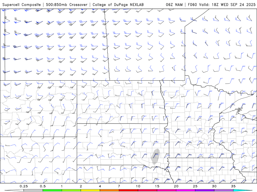Image resolution: width=257 pixels, height=192 pixels.
Task: Click the gray shaded supercell composite area on the map
Action: [x=155, y=156]
